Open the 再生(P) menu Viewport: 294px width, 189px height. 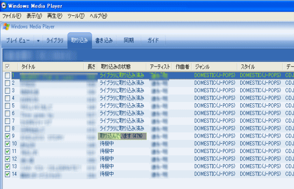pyautogui.click(x=55, y=16)
